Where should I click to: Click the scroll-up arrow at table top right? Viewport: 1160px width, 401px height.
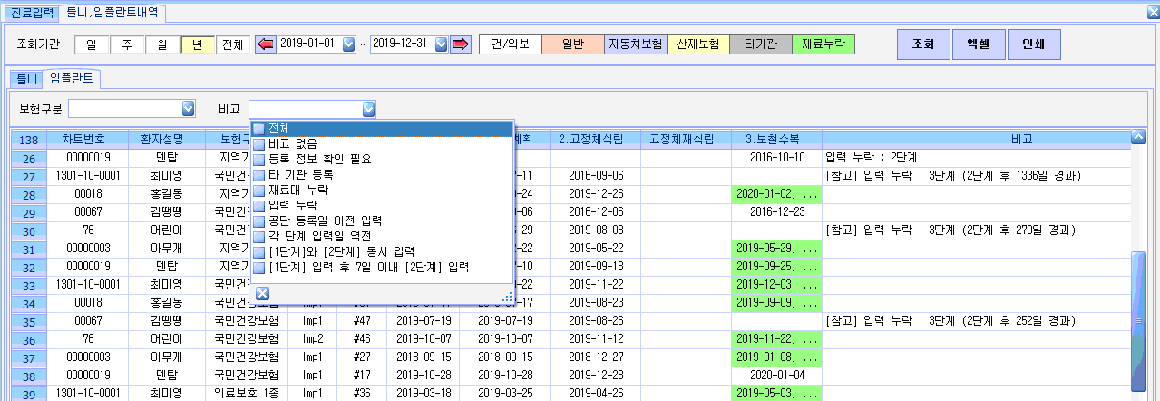tap(1138, 138)
